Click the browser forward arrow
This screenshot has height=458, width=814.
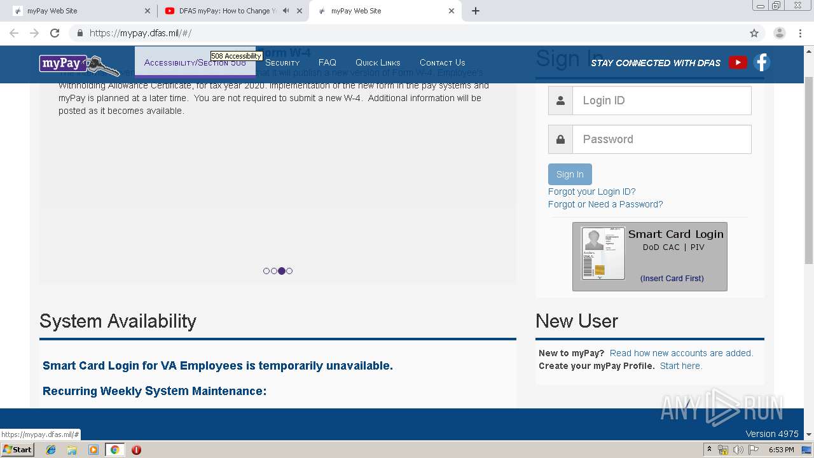(34, 33)
